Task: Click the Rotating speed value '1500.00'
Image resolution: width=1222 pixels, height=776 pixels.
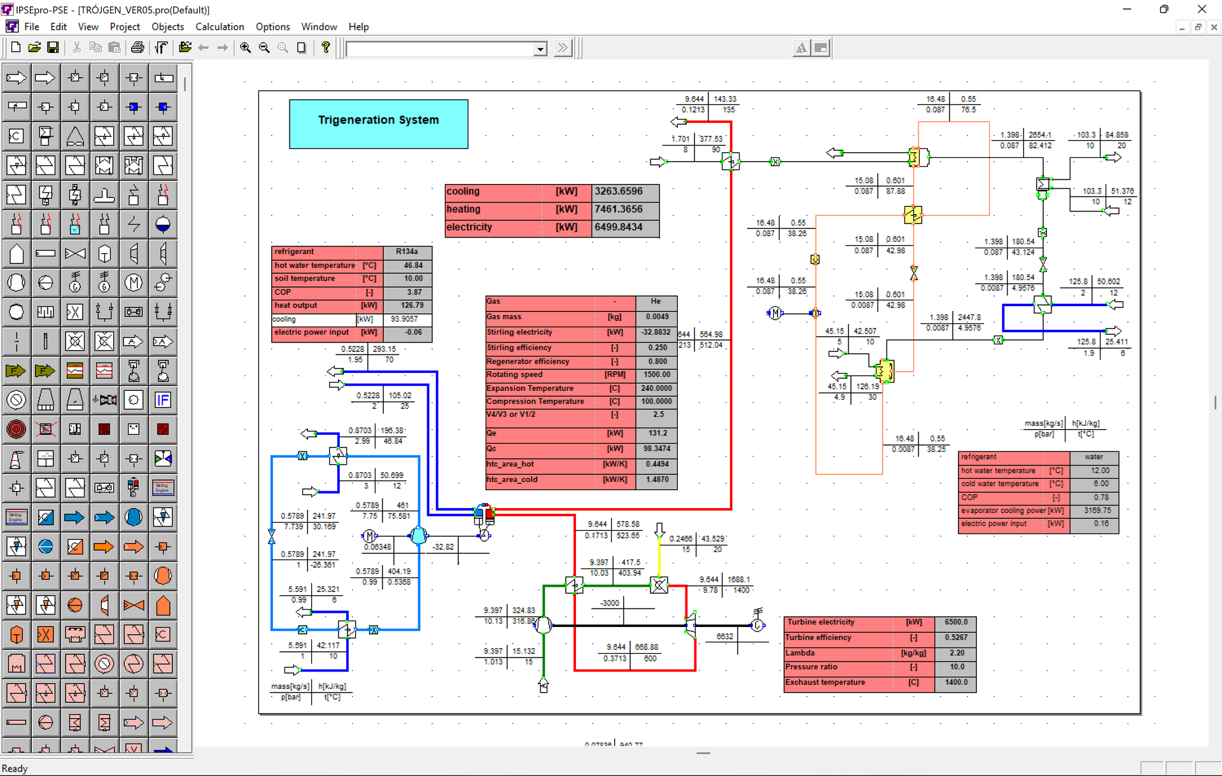Action: [x=657, y=375]
